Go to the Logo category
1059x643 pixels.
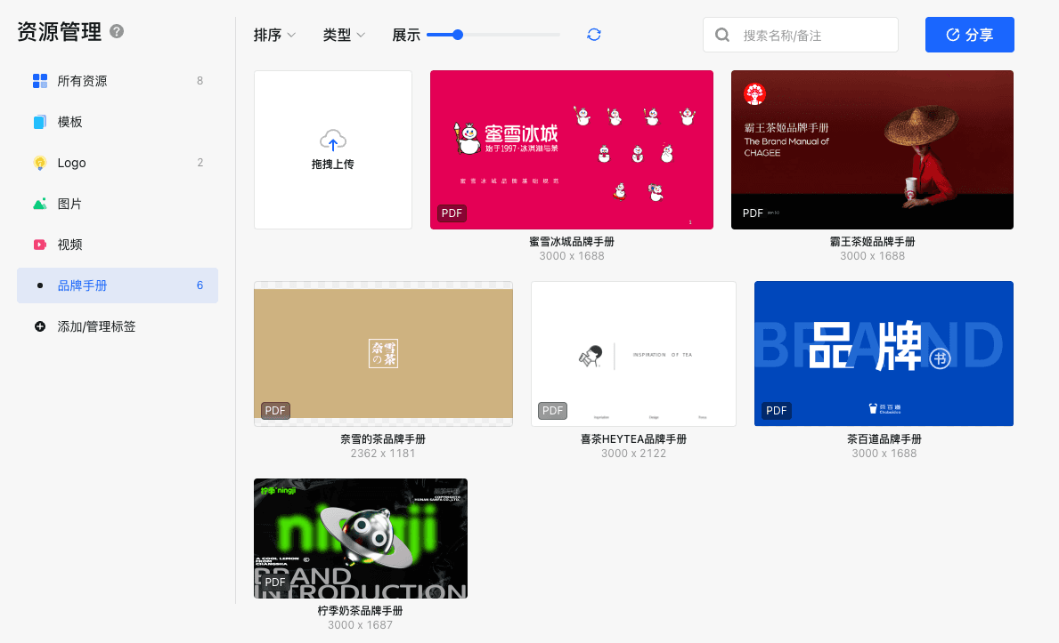[x=118, y=163]
